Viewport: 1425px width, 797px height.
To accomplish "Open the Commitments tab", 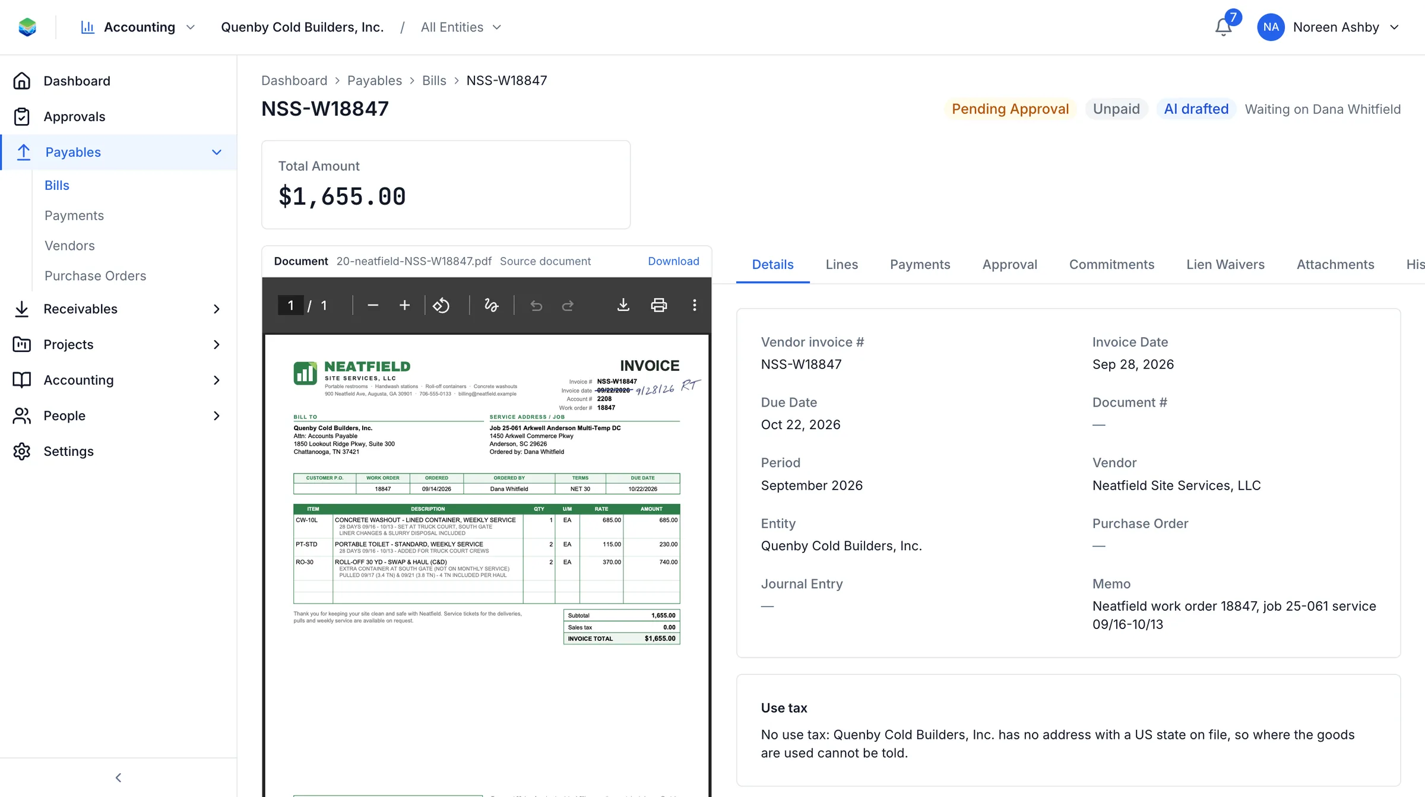I will pyautogui.click(x=1111, y=265).
